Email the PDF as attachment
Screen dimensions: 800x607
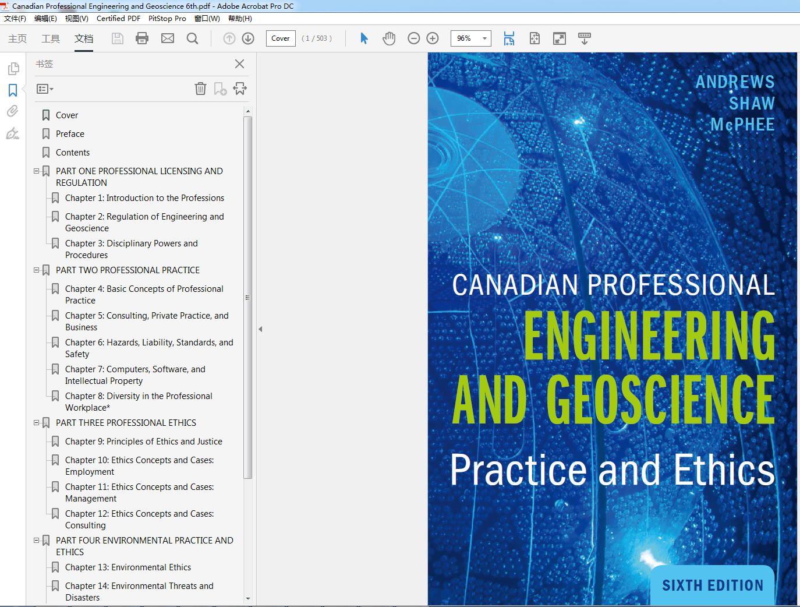[x=168, y=38]
